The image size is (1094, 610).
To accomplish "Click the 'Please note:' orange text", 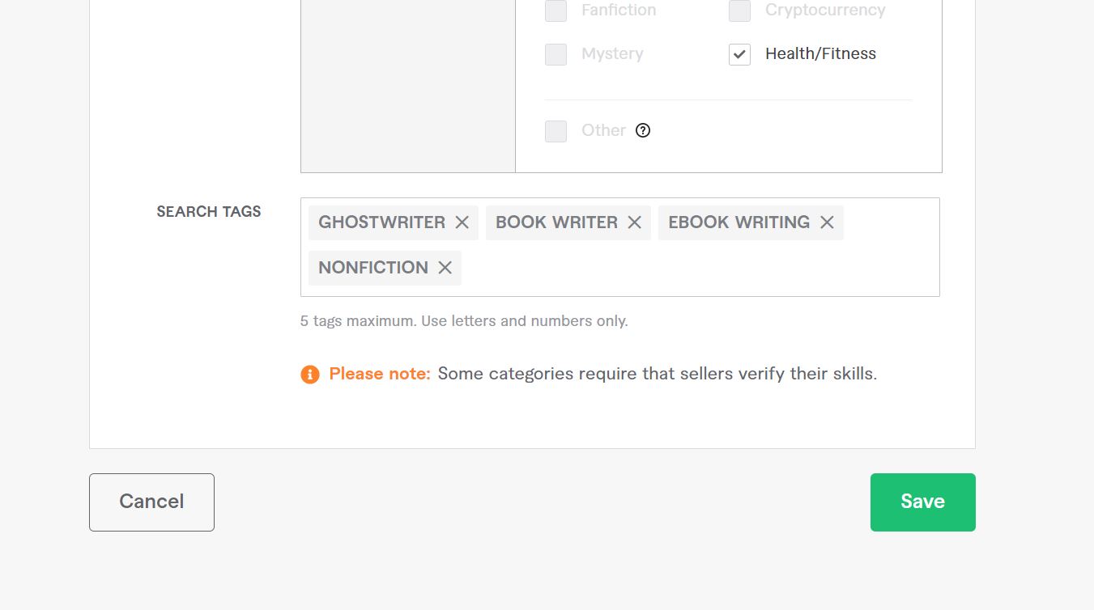I will coord(380,374).
